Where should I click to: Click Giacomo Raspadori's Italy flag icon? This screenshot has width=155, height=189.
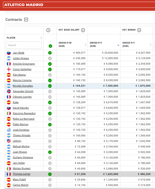[x=9, y=113]
